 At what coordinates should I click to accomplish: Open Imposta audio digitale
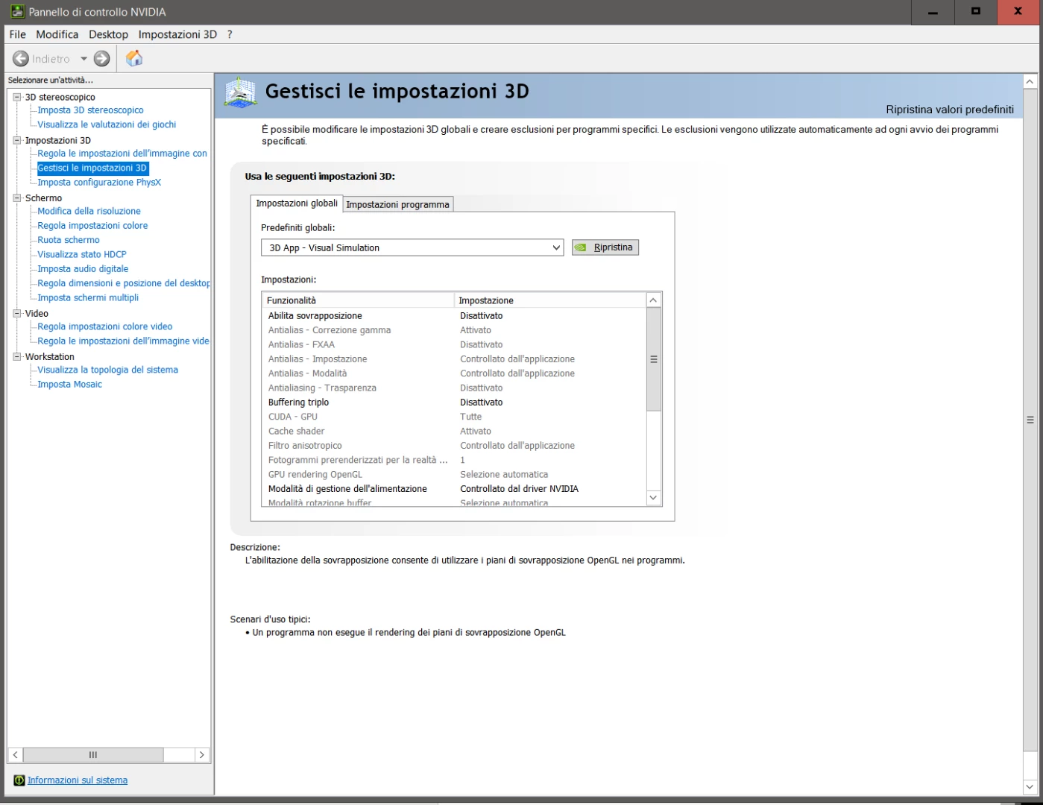pos(83,269)
